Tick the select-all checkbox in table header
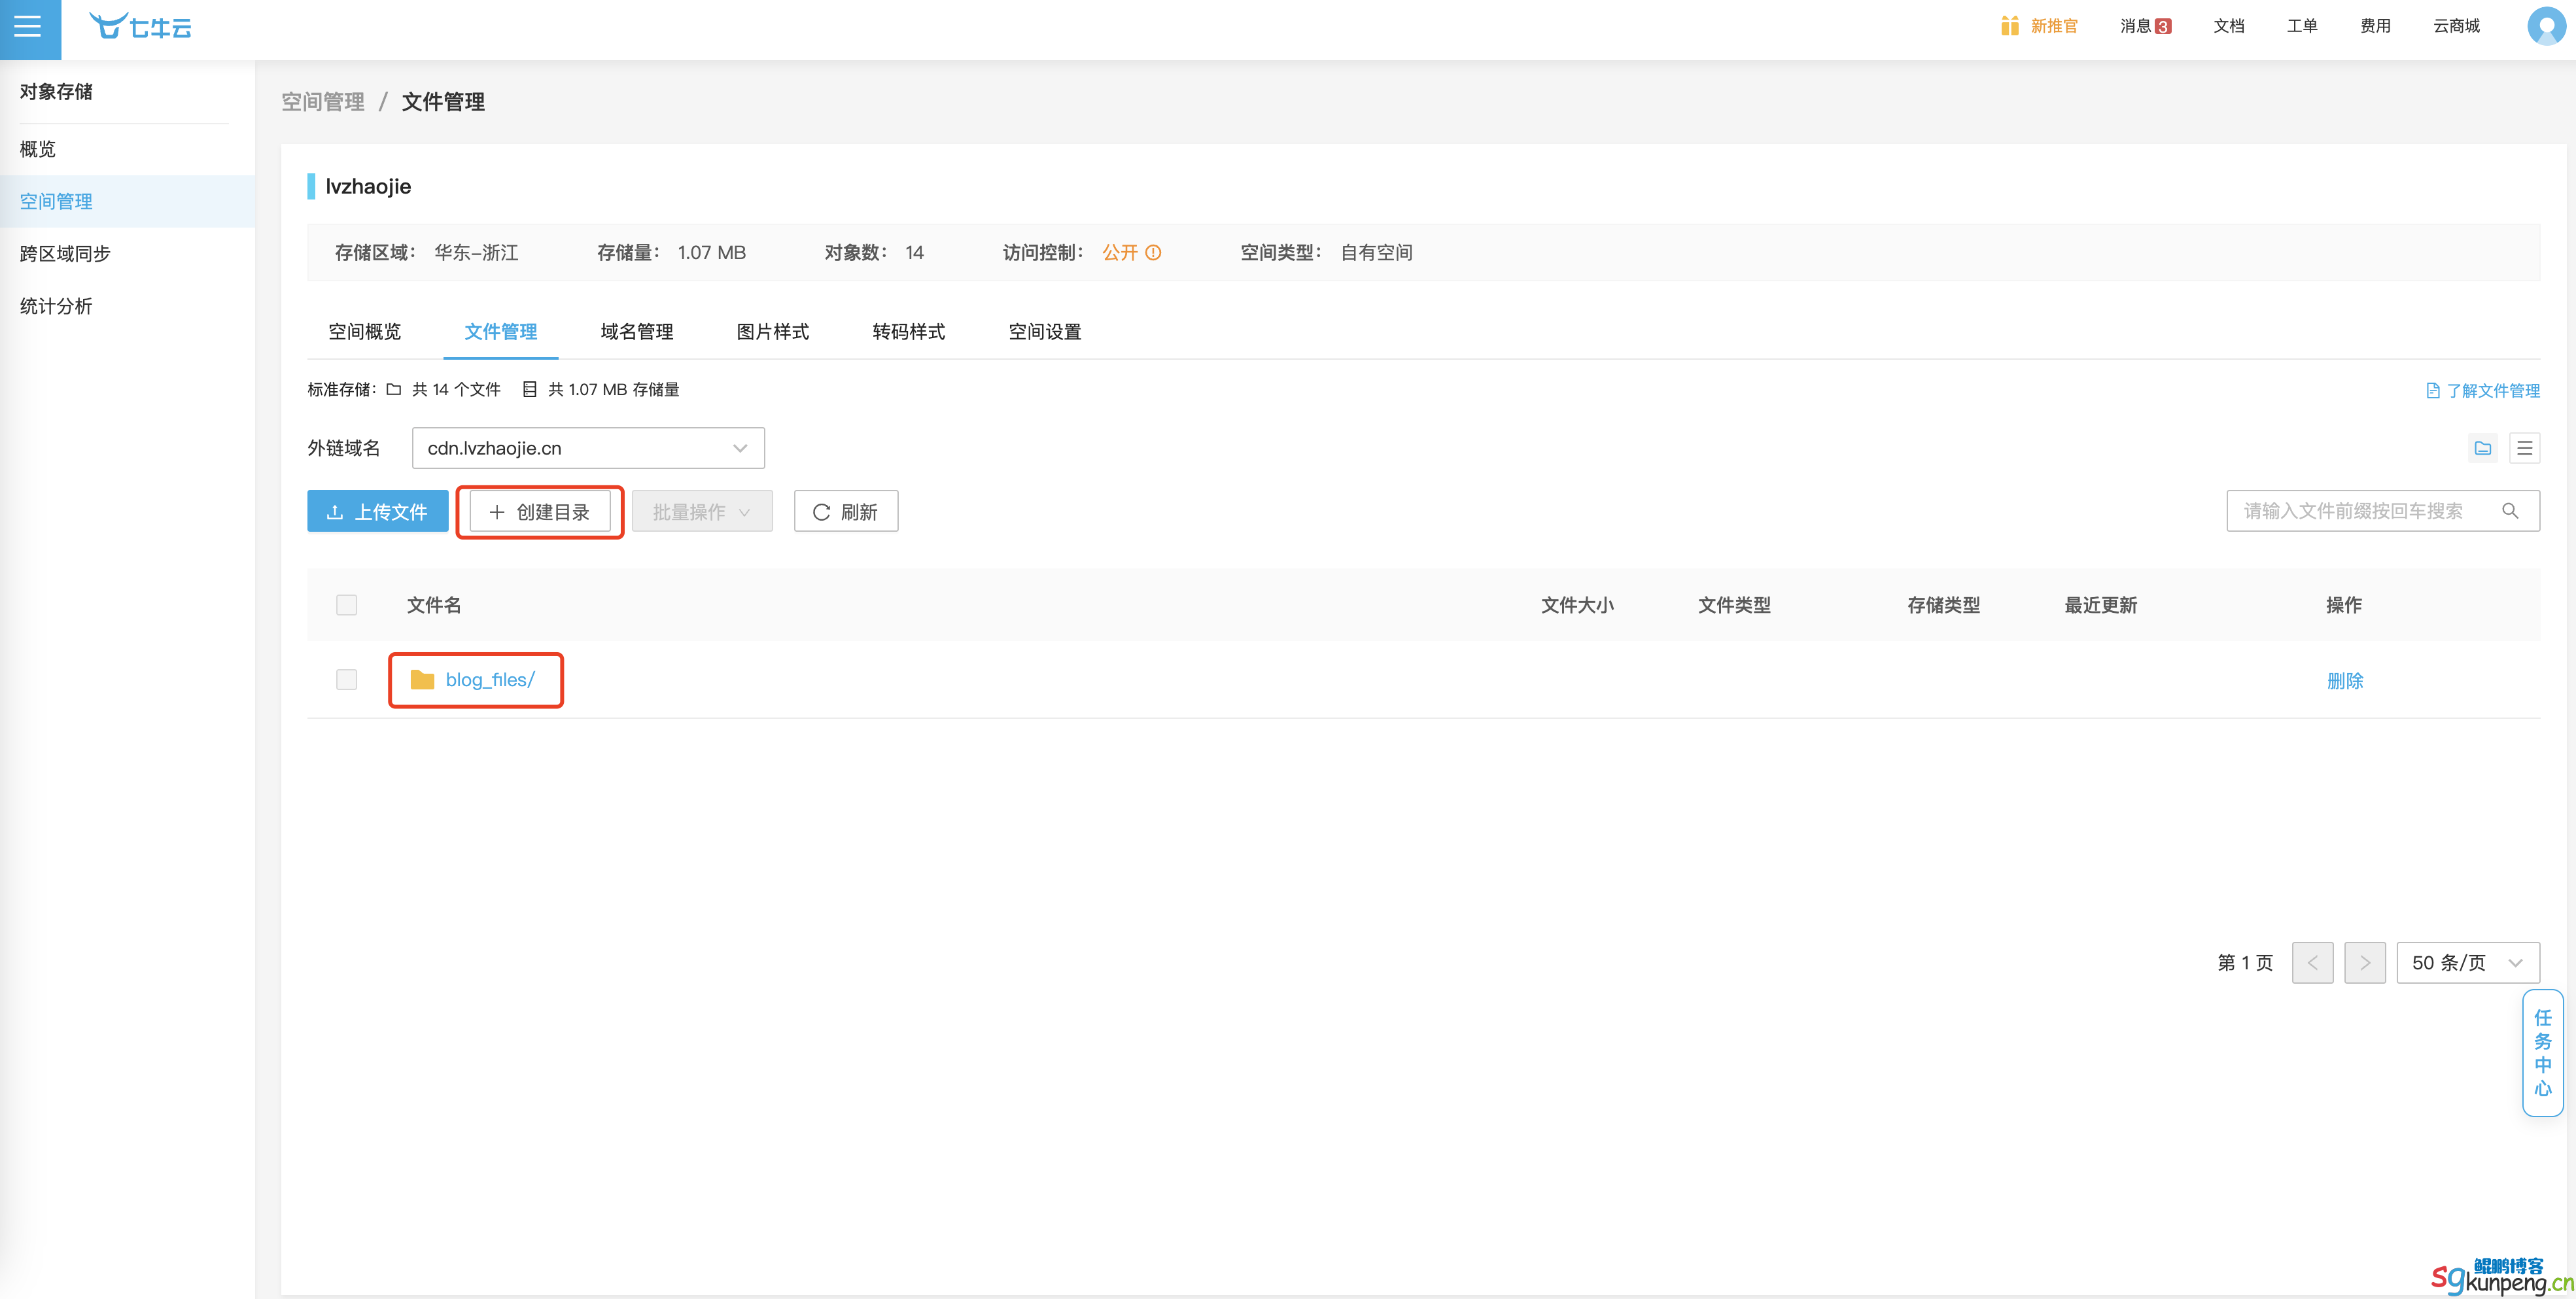Viewport: 2576px width, 1299px height. tap(346, 605)
